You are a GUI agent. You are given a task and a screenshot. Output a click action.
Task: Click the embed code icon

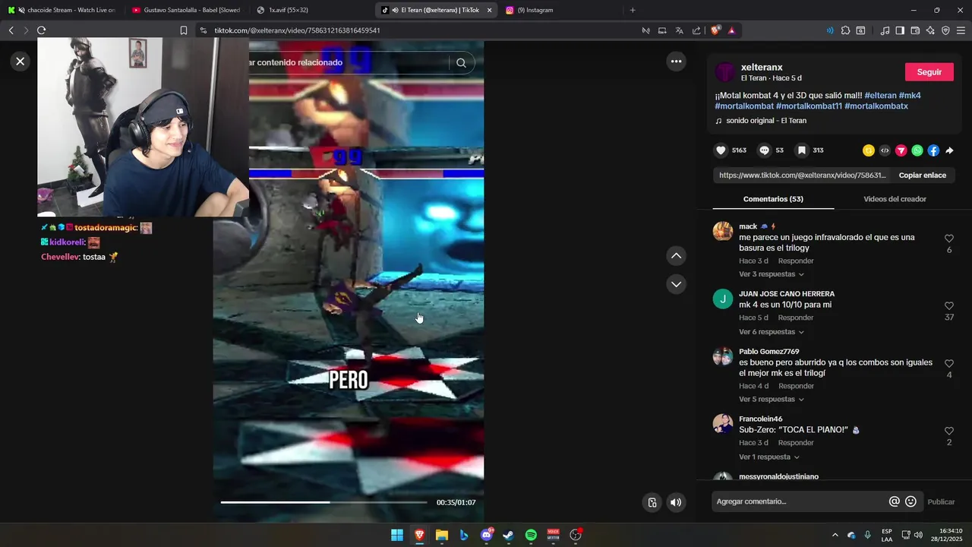pos(885,150)
